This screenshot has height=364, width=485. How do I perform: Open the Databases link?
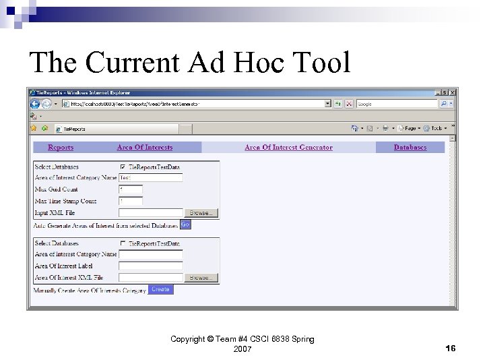[410, 148]
